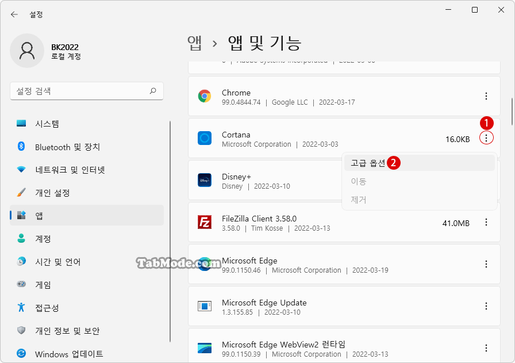Click the Wi-Fi network icon

21,170
